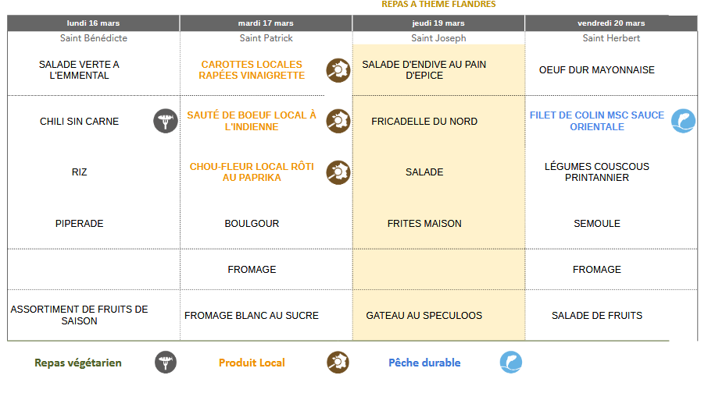Click the Gateau au Speculoos dessert cell

(x=424, y=316)
